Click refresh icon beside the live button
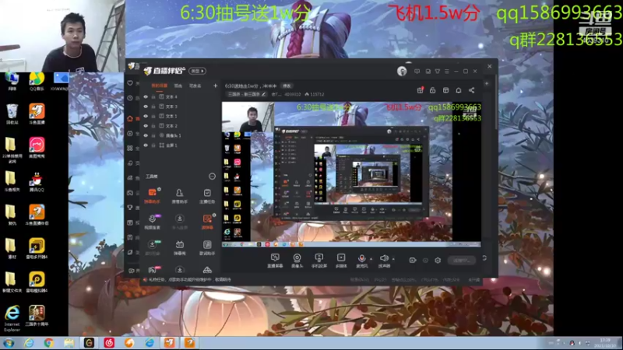 coord(484,258)
